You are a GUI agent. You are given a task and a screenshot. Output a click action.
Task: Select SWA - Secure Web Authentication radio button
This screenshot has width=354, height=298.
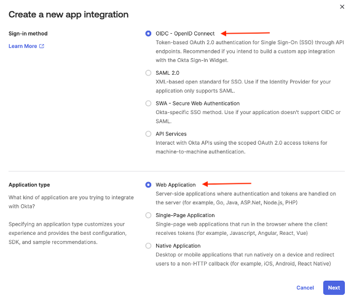point(148,104)
